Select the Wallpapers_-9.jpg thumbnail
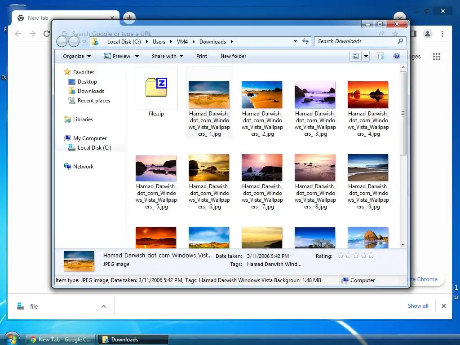Image resolution: width=460 pixels, height=345 pixels. click(368, 168)
